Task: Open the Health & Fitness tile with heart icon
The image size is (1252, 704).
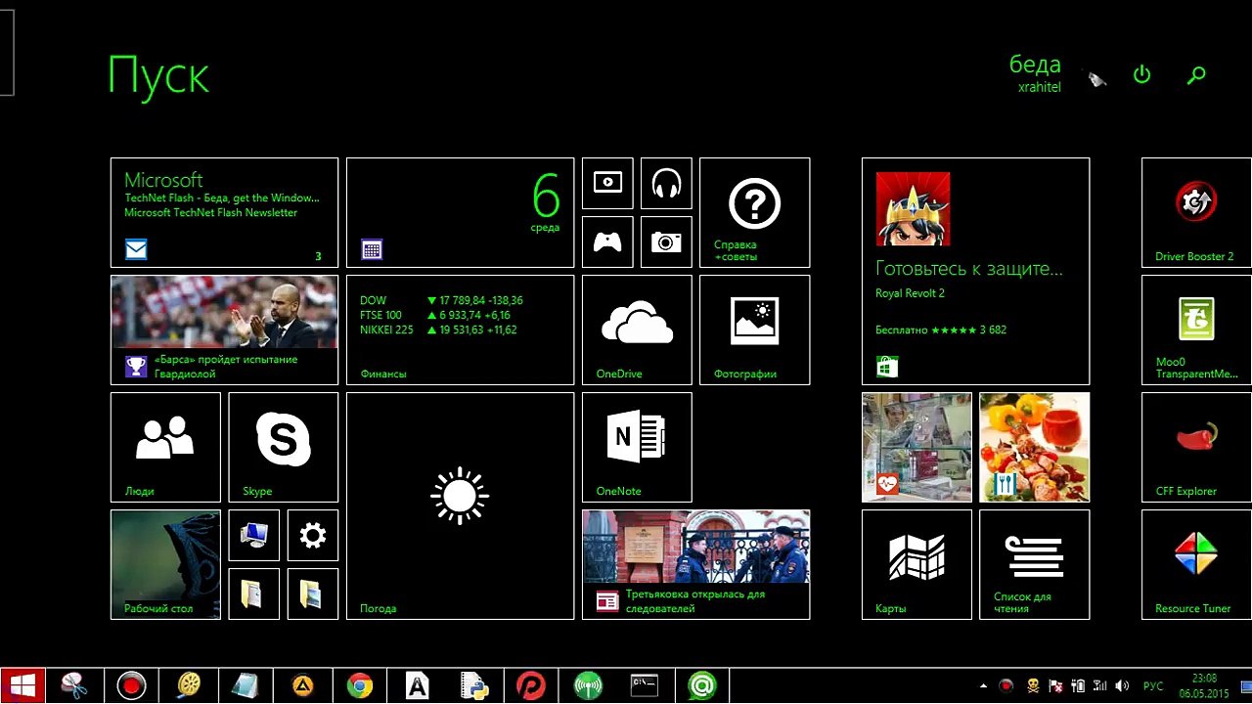Action: 917,447
